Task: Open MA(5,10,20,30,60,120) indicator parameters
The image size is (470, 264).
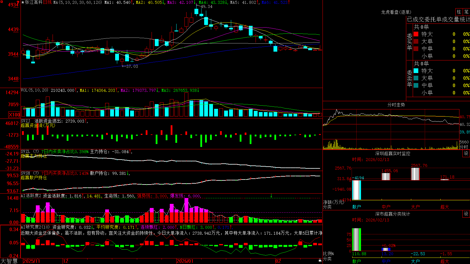Action: (78, 2)
